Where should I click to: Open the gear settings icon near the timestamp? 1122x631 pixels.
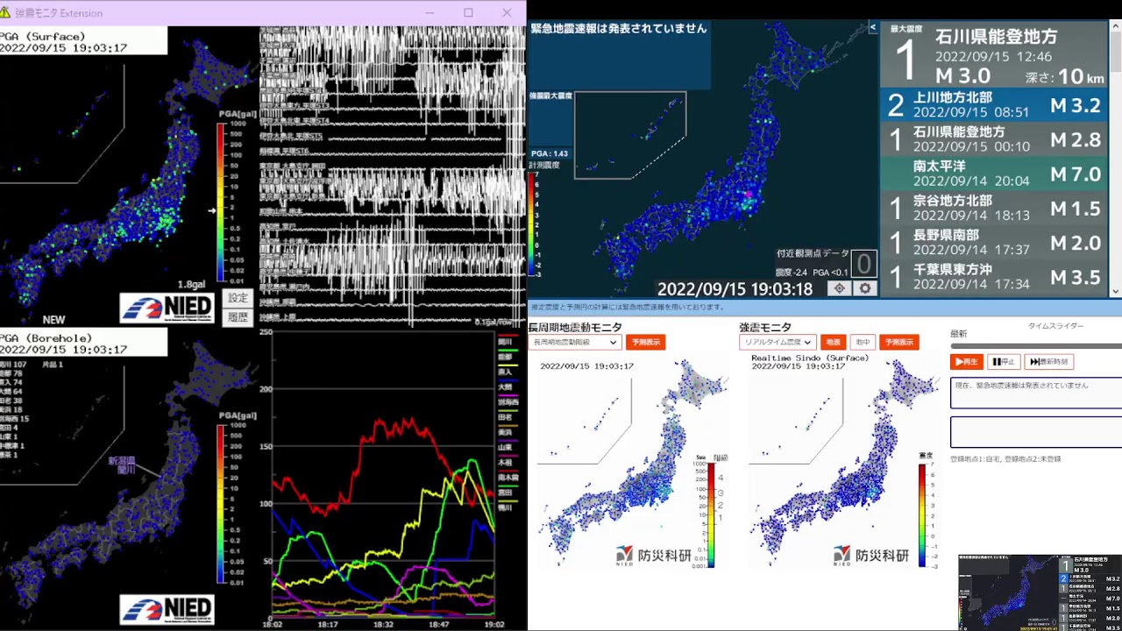865,288
